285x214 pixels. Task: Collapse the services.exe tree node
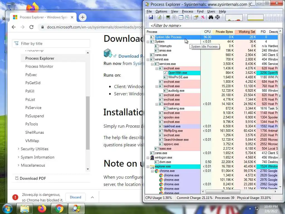coord(152,64)
